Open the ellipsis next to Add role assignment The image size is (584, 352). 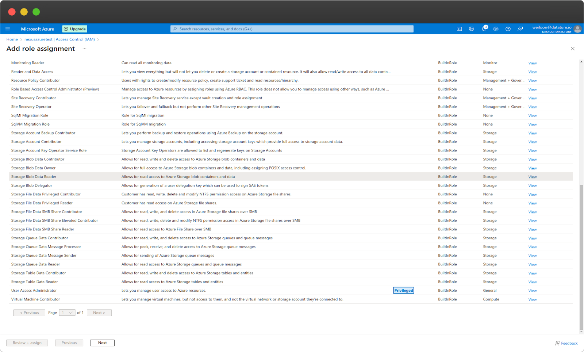(84, 49)
